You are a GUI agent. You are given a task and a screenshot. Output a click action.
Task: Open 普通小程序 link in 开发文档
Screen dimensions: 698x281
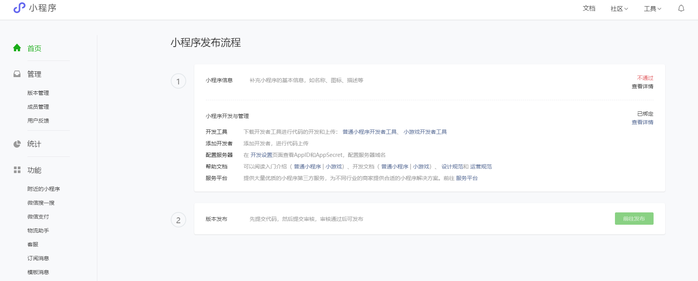395,167
